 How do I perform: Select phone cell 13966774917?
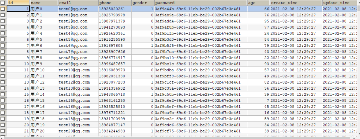coord(115,58)
